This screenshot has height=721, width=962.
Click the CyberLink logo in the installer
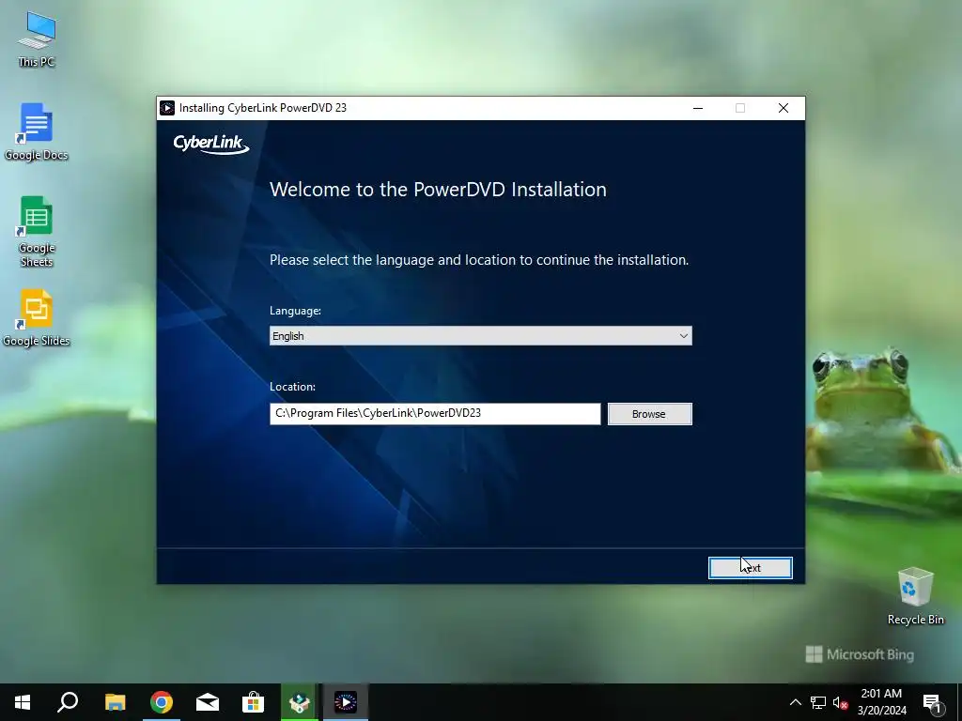[x=211, y=144]
